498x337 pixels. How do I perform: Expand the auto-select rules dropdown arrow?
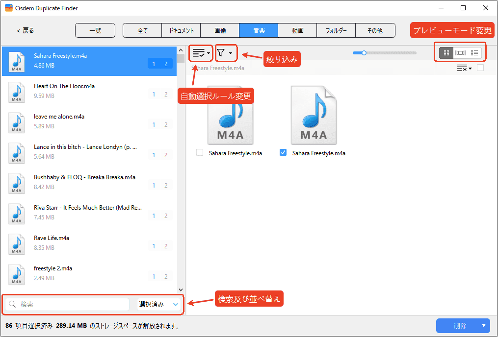click(x=209, y=53)
